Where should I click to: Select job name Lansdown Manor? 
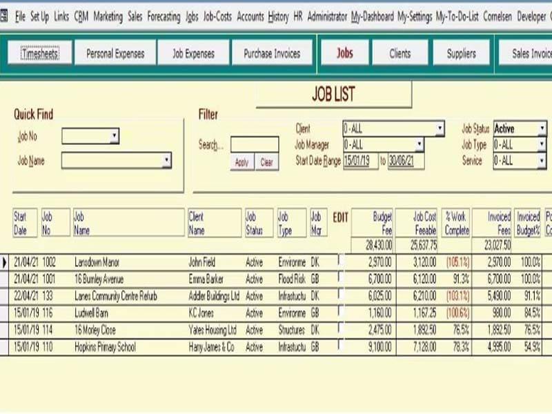(97, 262)
